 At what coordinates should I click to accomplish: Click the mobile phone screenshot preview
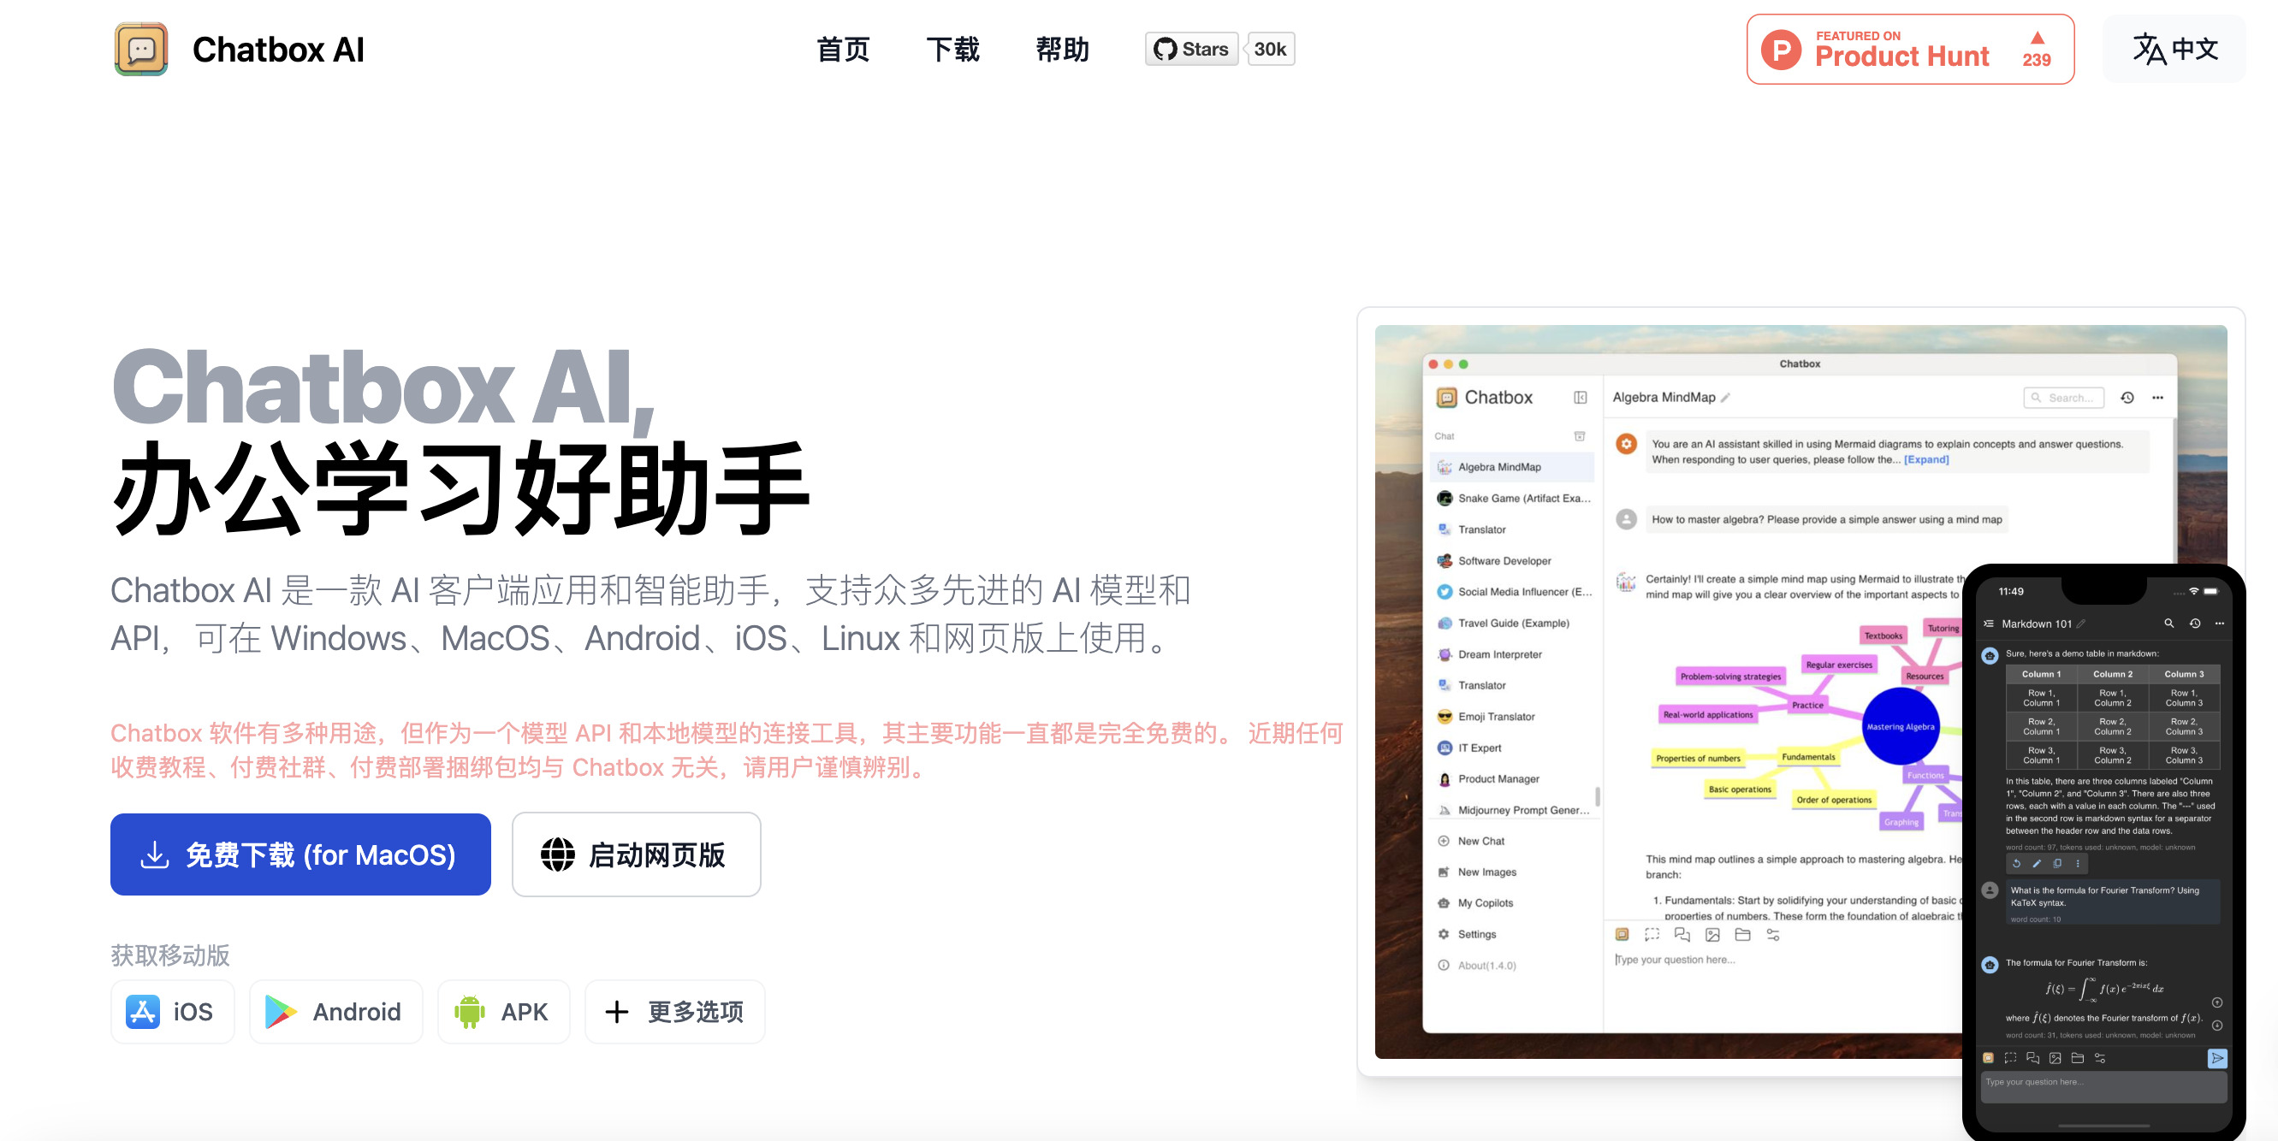[x=2103, y=848]
